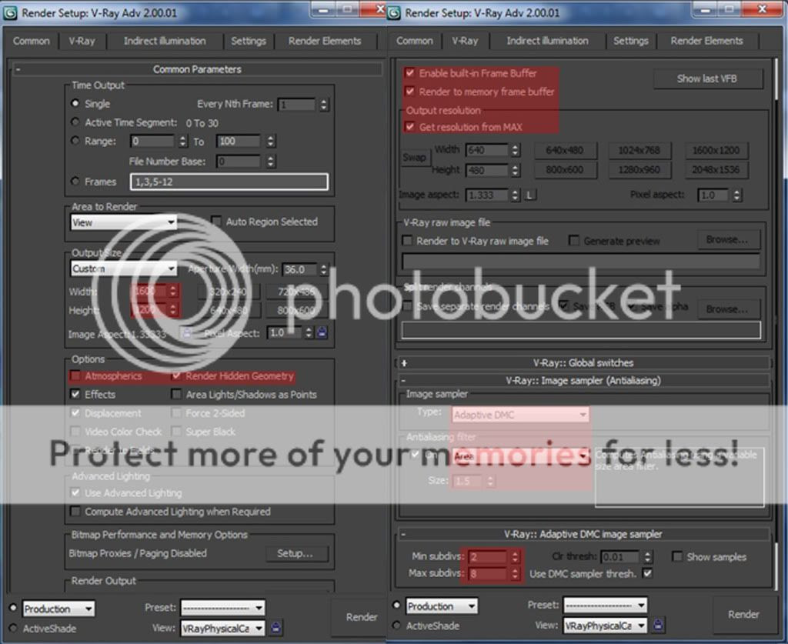Open the Antialiasing filter Area dropdown
Viewport: 788px width, 644px height.
[x=519, y=456]
